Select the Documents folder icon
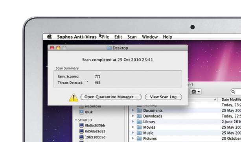241x142 pixels. tap(139, 111)
